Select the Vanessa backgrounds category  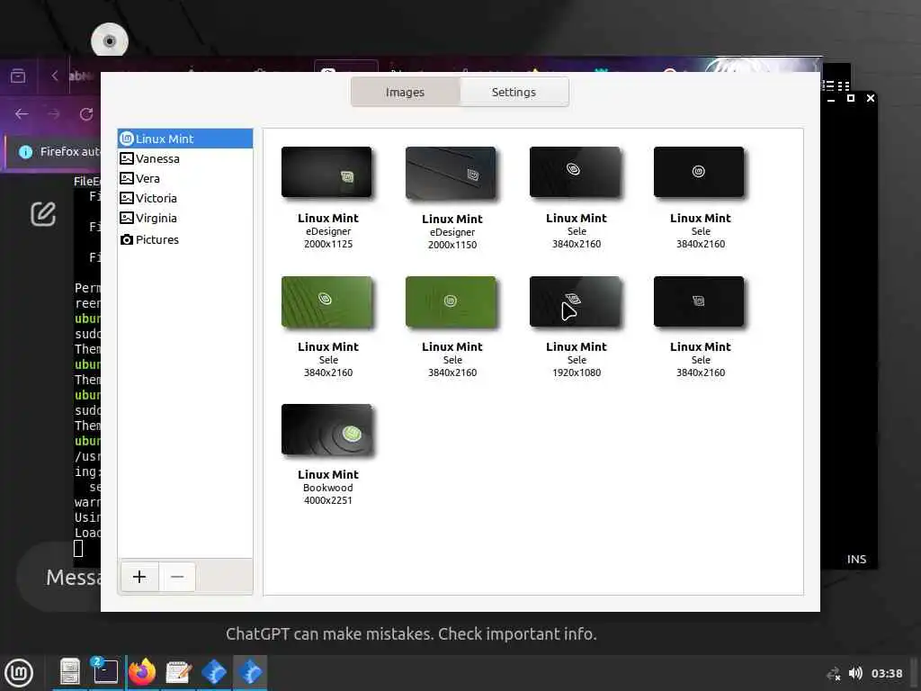pyautogui.click(x=185, y=158)
